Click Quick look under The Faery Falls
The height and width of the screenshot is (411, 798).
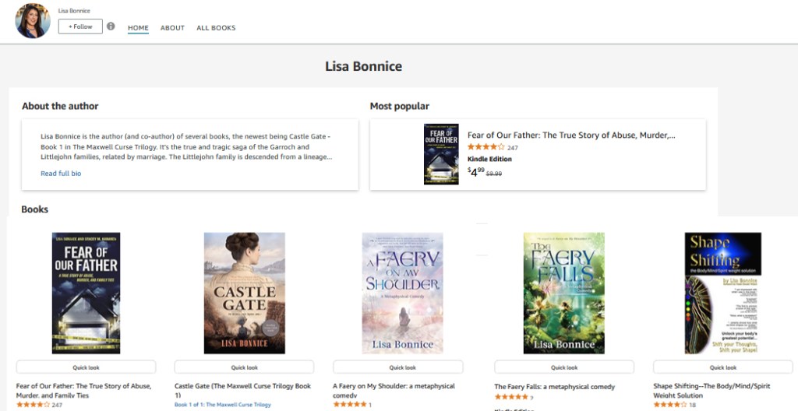point(563,367)
